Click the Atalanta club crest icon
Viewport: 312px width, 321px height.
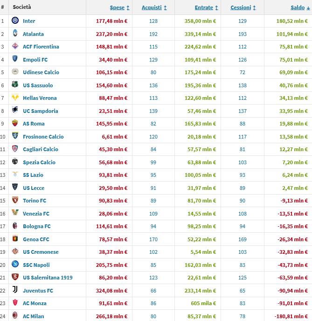pyautogui.click(x=15, y=33)
